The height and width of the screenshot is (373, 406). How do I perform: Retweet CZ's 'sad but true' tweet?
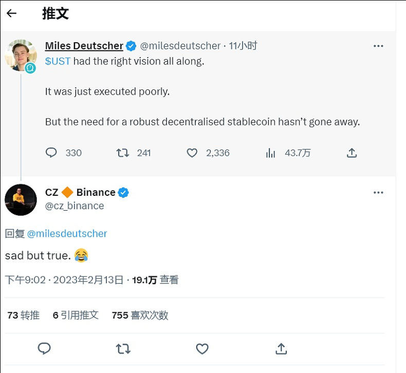pos(123,349)
